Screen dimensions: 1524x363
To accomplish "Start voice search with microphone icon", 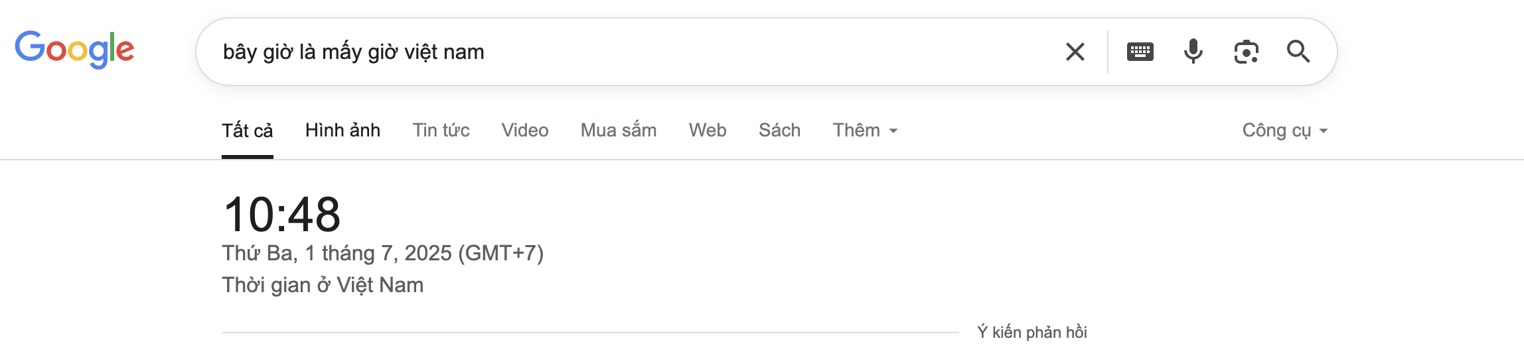I will [1193, 52].
